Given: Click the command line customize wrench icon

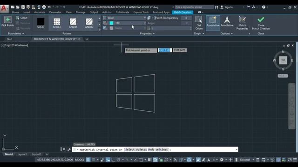Looking at the screenshot, I should click(69, 149).
